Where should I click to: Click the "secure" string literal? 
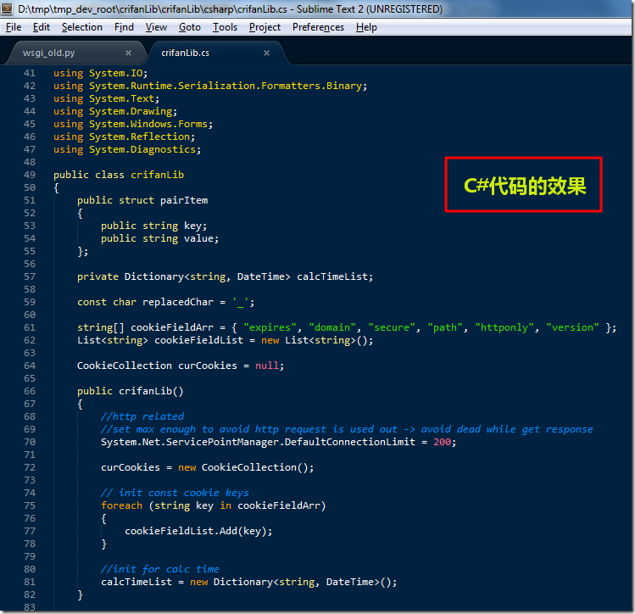coord(392,327)
